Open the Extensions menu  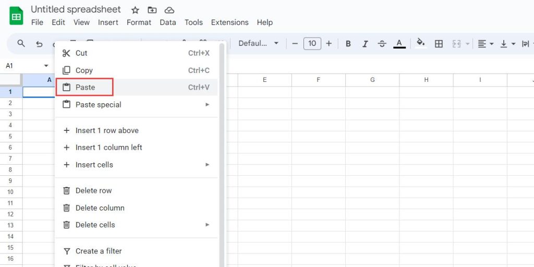click(x=230, y=22)
